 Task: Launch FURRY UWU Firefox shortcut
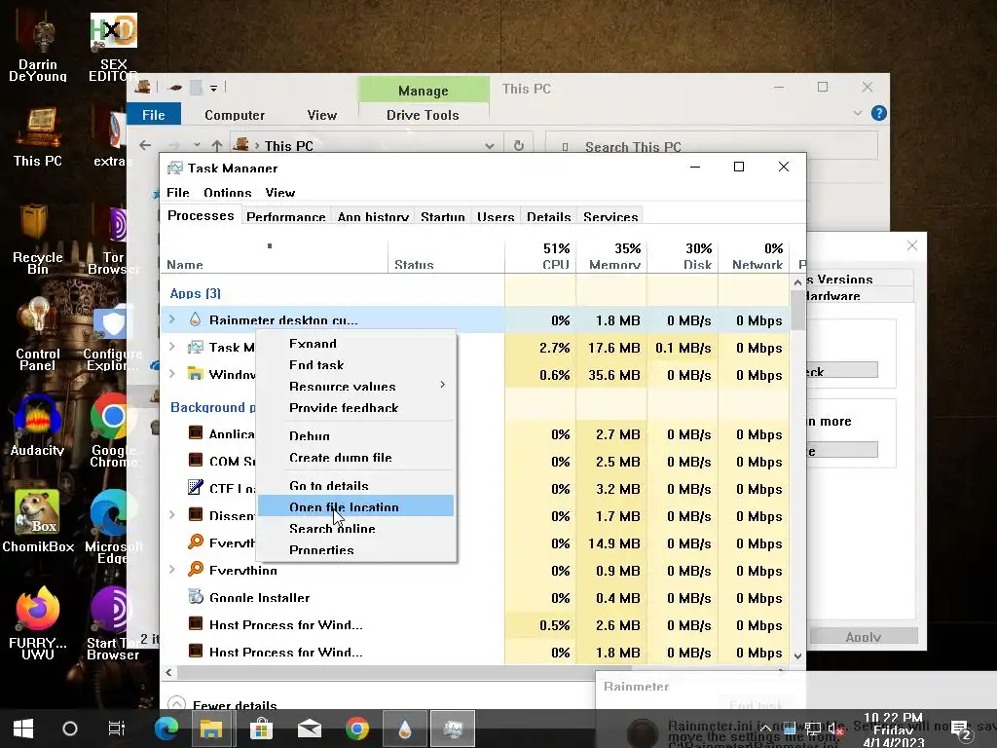(38, 623)
